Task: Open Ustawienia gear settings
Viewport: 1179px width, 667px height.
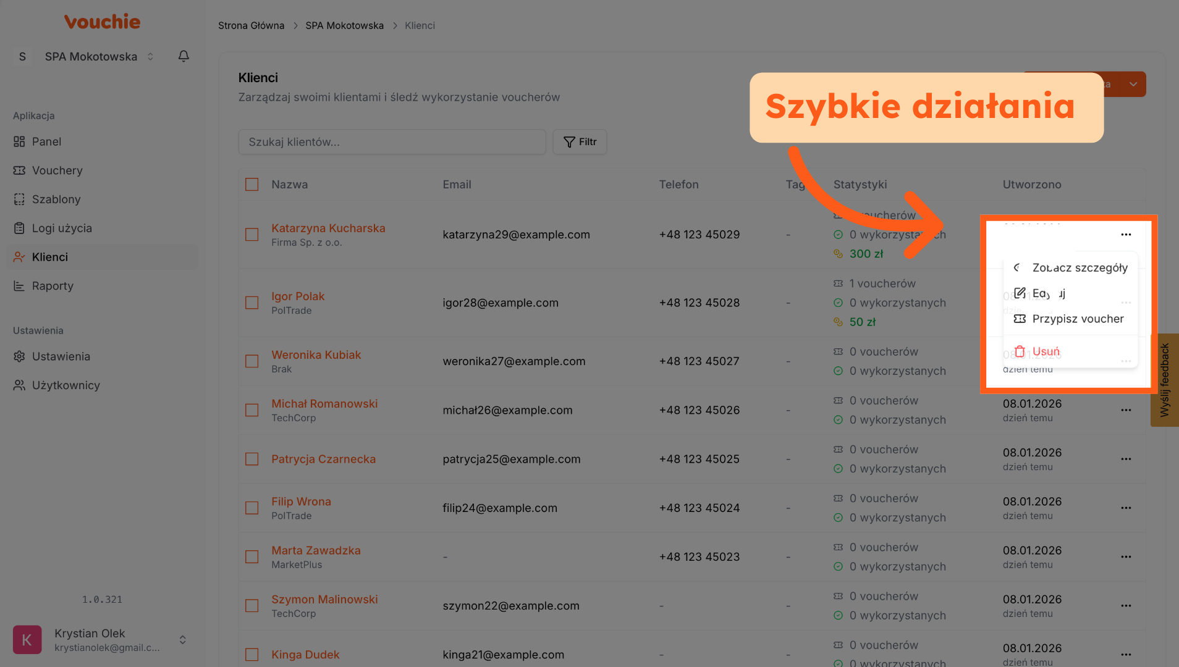Action: 61,356
